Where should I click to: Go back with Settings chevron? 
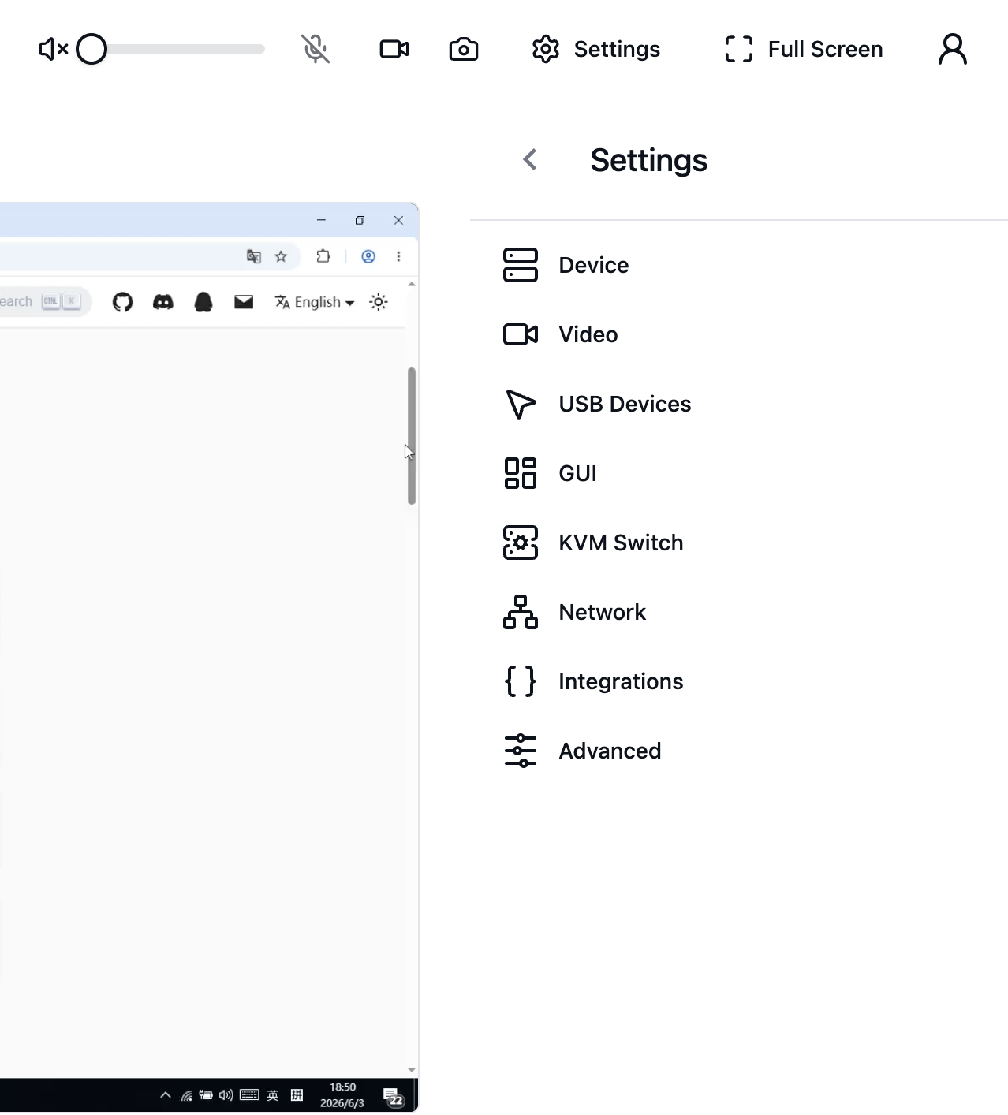530,159
